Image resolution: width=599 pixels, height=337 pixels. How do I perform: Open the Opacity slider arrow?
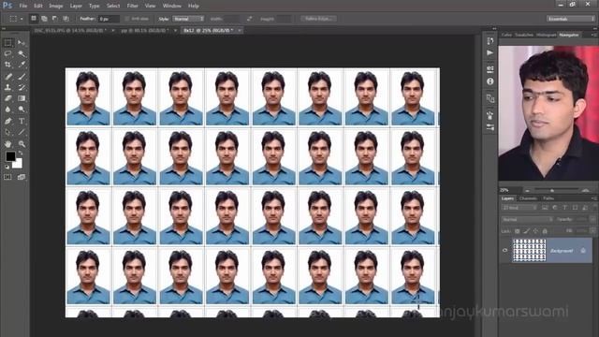coord(592,219)
